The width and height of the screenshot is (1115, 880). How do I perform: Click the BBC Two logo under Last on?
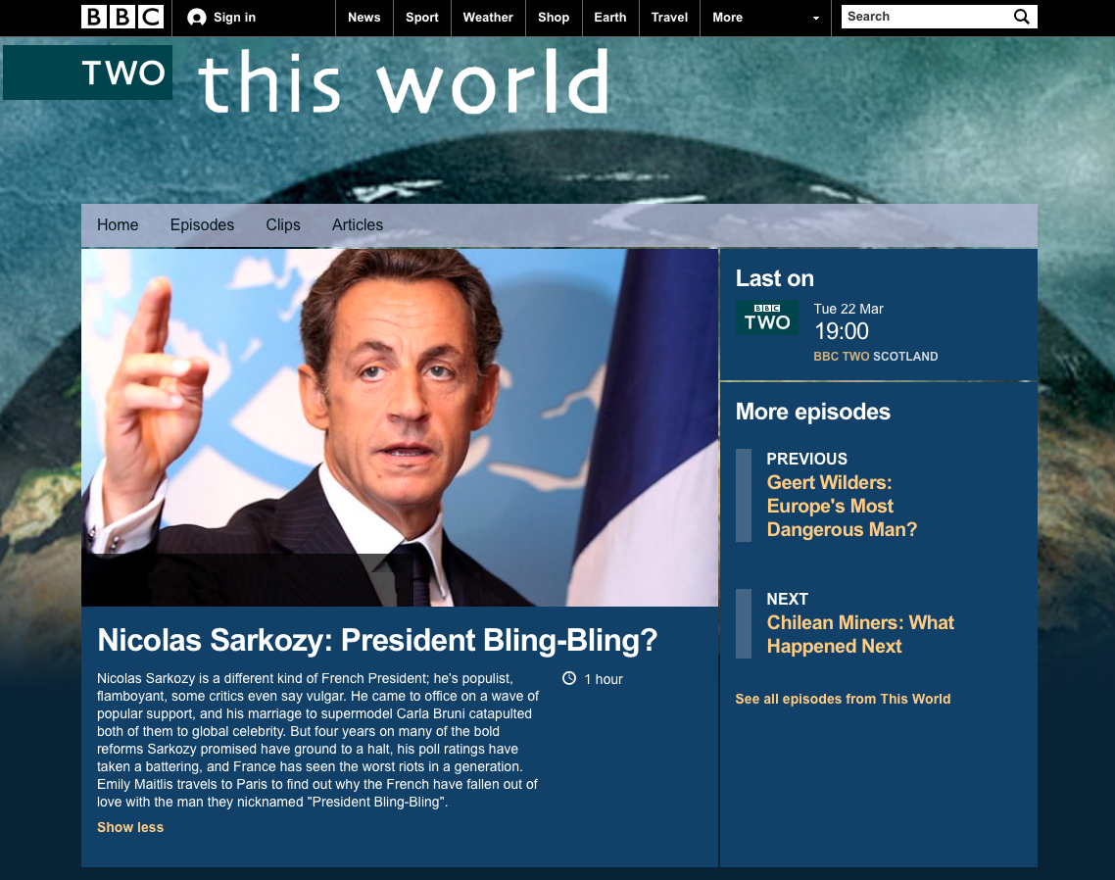[x=766, y=318]
